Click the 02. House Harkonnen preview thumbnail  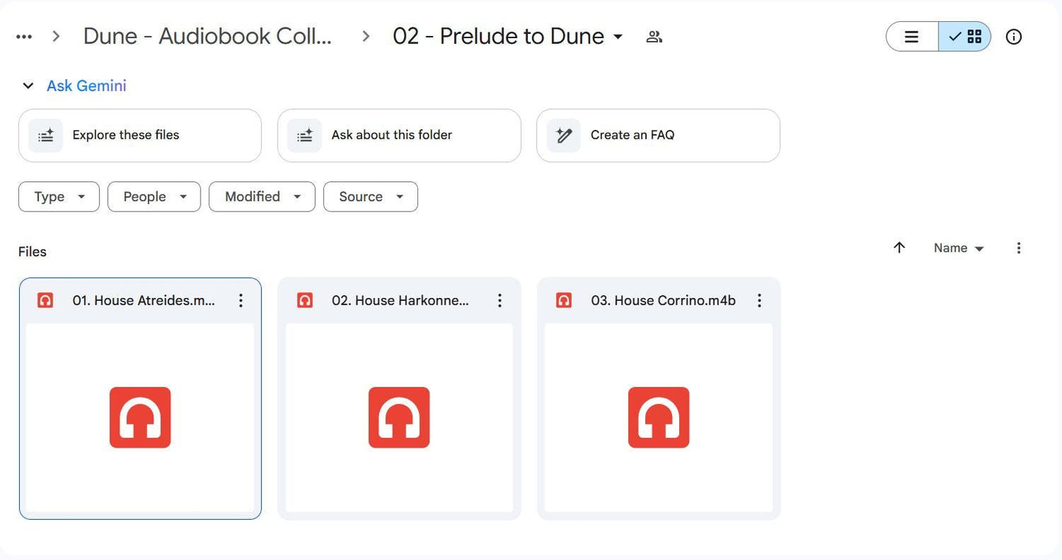click(x=399, y=418)
